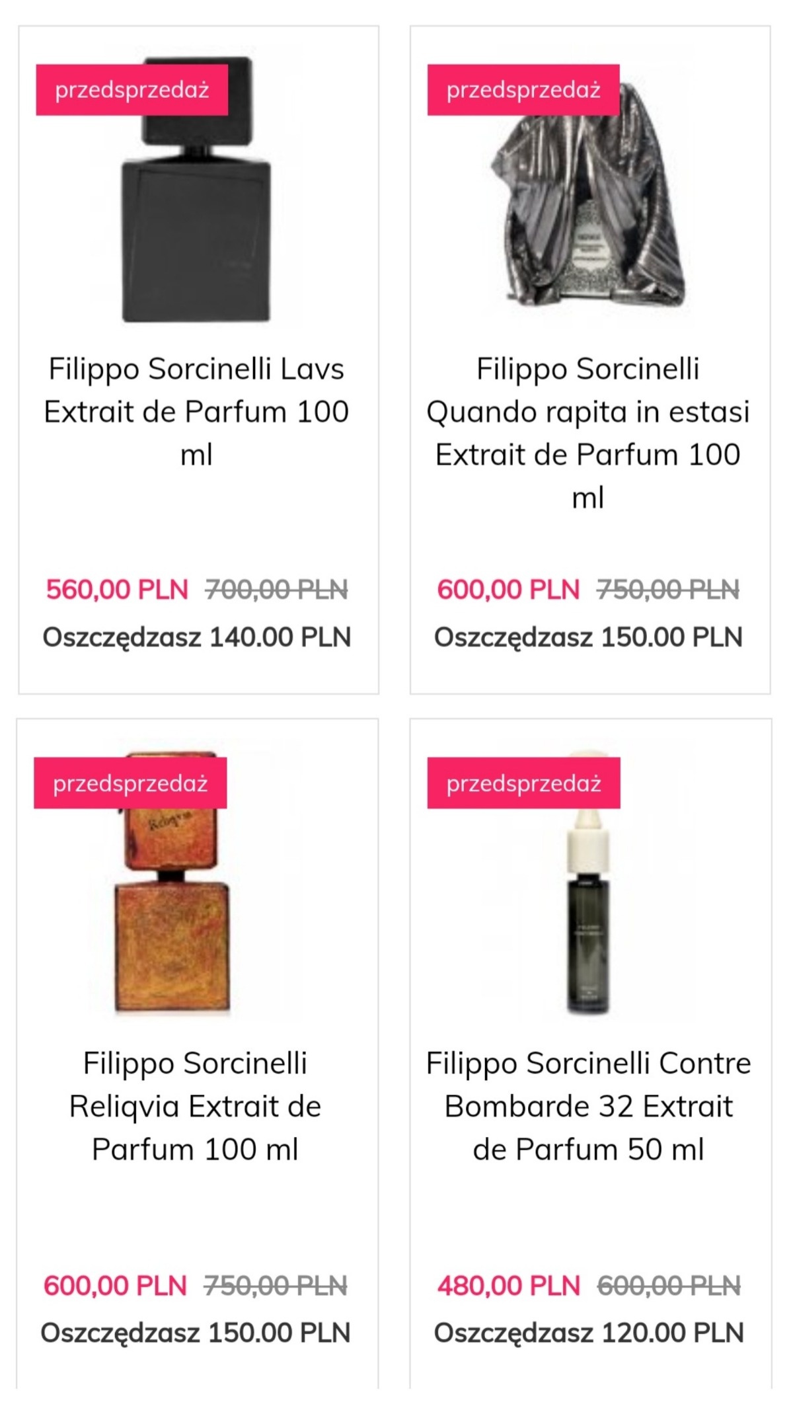
Task: Click the 560,00 PLN sale price
Action: point(117,589)
